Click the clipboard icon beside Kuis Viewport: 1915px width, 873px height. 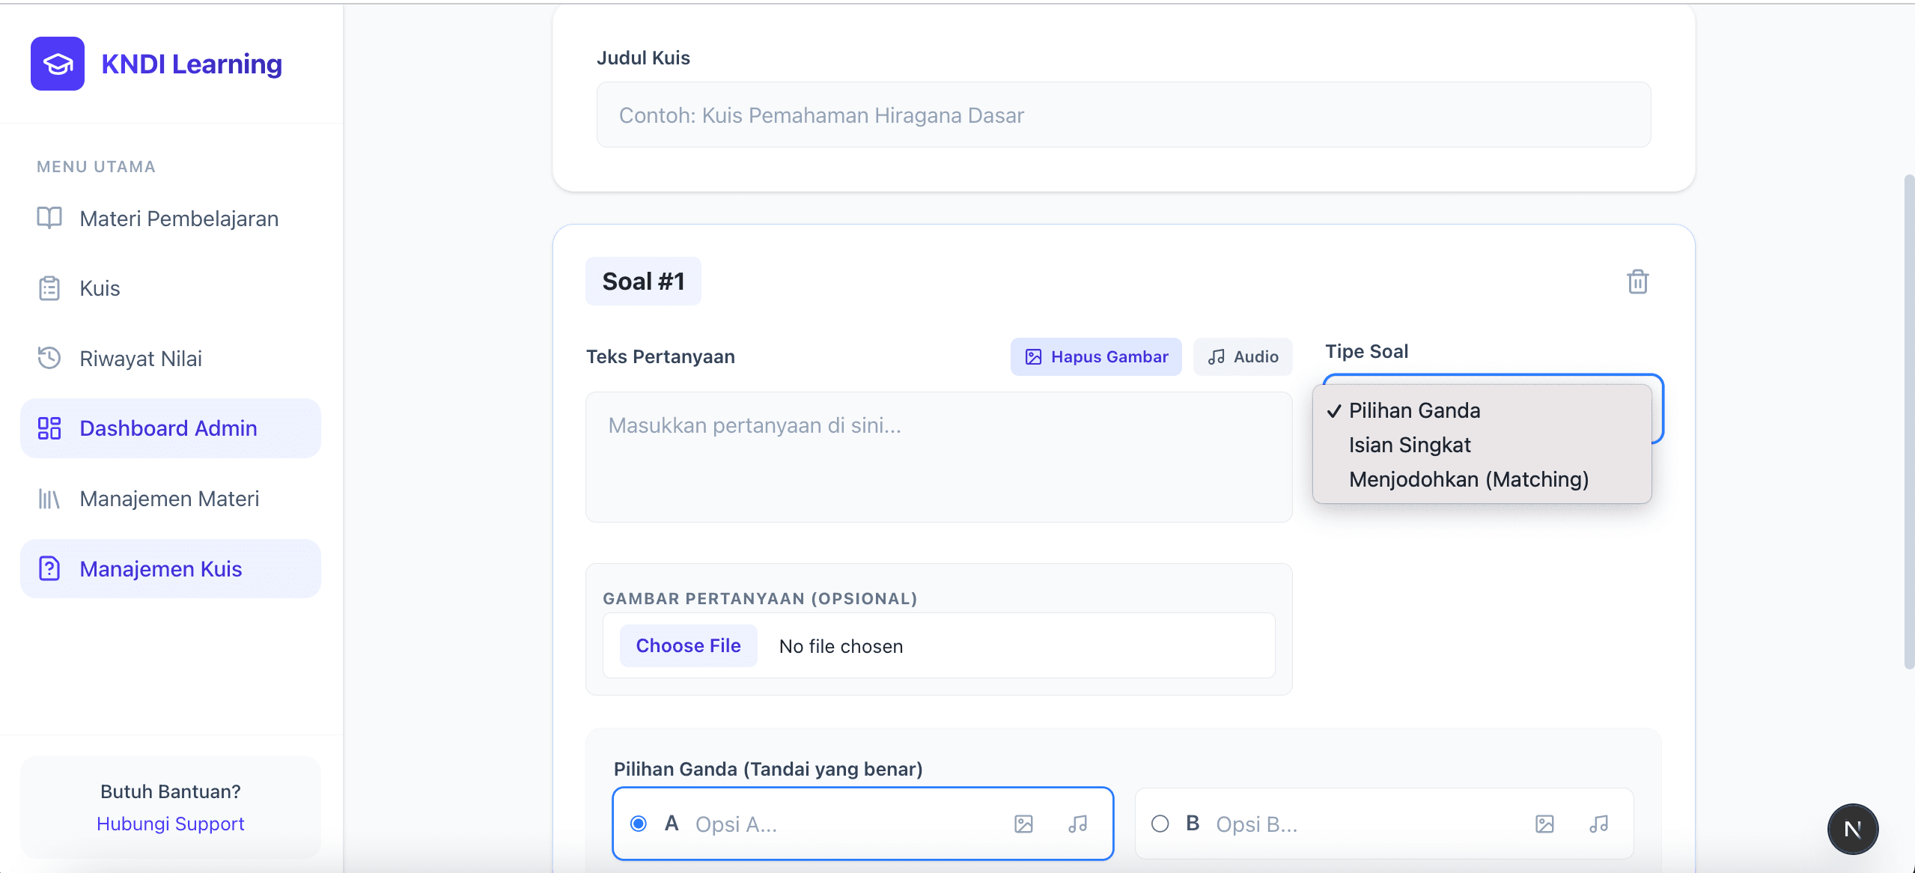coord(49,288)
